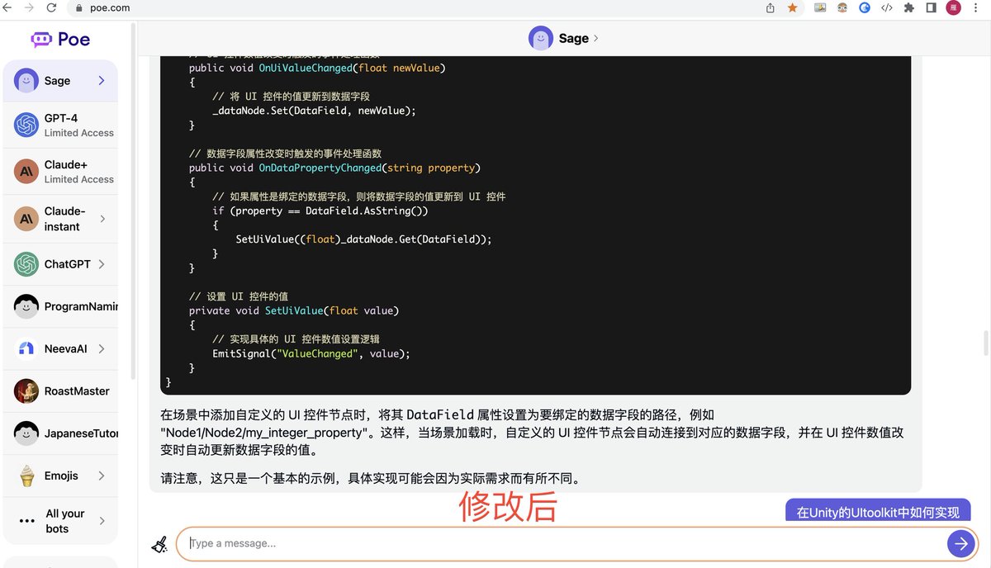Send message with the arrow button

pyautogui.click(x=960, y=543)
